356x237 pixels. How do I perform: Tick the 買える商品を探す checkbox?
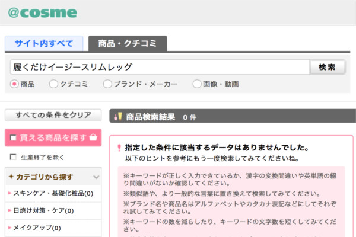[x=13, y=137]
